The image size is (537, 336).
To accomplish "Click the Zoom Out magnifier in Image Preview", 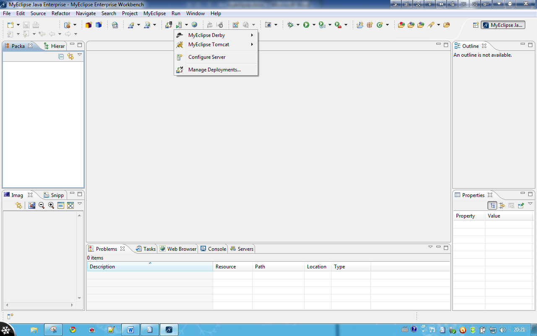I will tap(42, 205).
